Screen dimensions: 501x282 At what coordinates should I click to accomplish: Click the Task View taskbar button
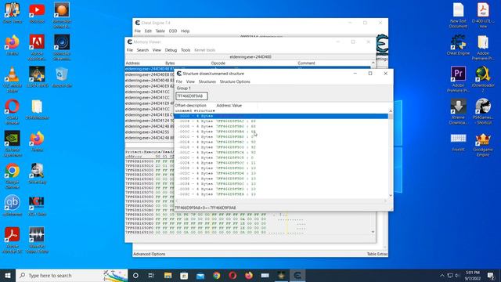(x=151, y=275)
